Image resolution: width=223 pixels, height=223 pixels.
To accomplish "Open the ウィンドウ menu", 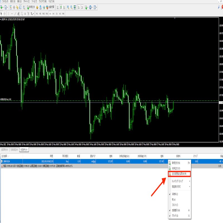I will (x=43, y=2).
